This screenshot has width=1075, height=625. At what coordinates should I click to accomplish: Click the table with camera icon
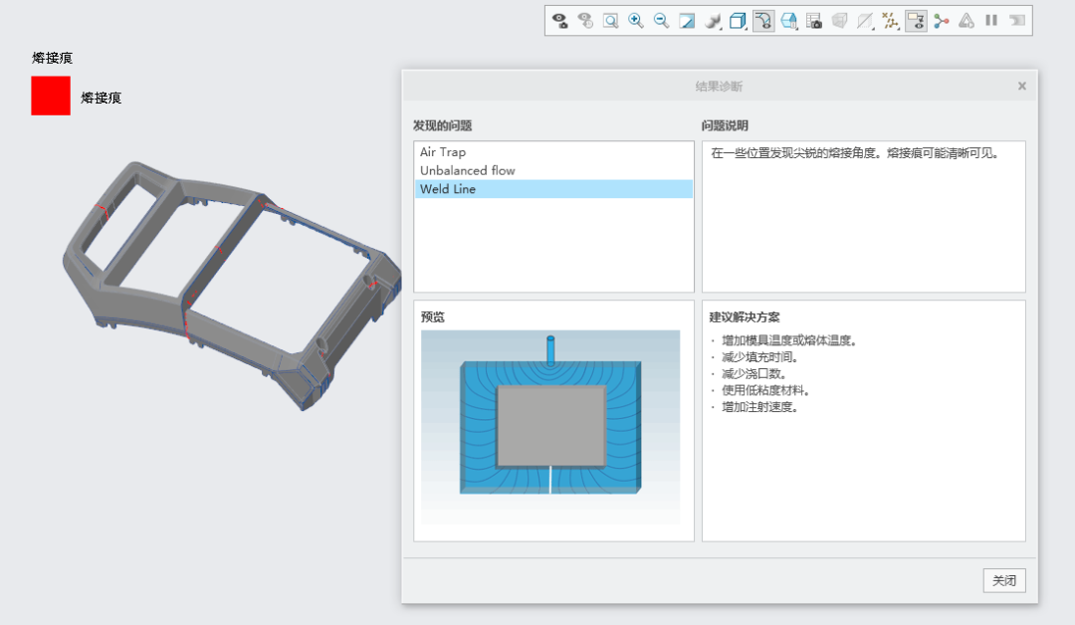click(x=814, y=21)
